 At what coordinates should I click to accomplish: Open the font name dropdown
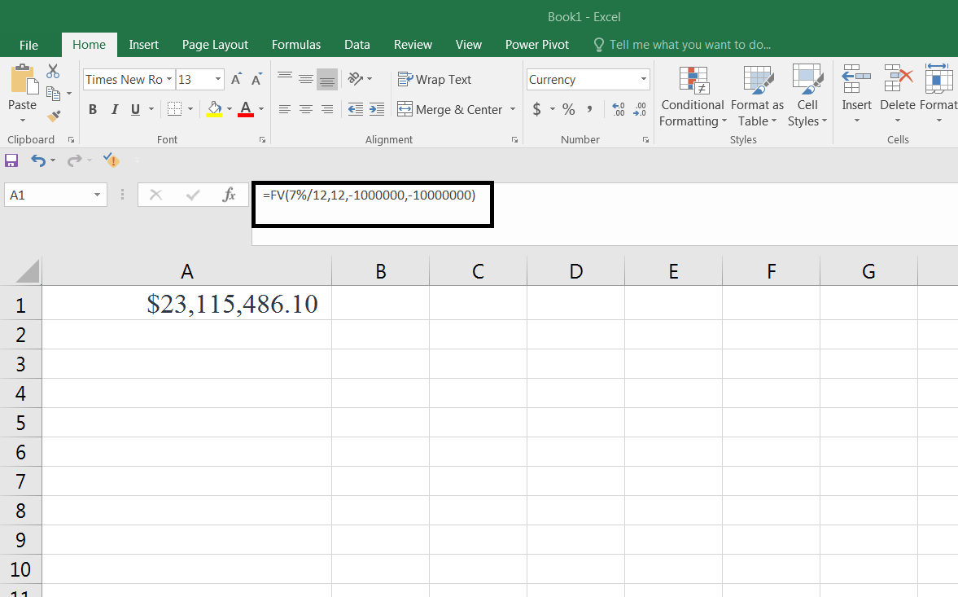click(169, 80)
